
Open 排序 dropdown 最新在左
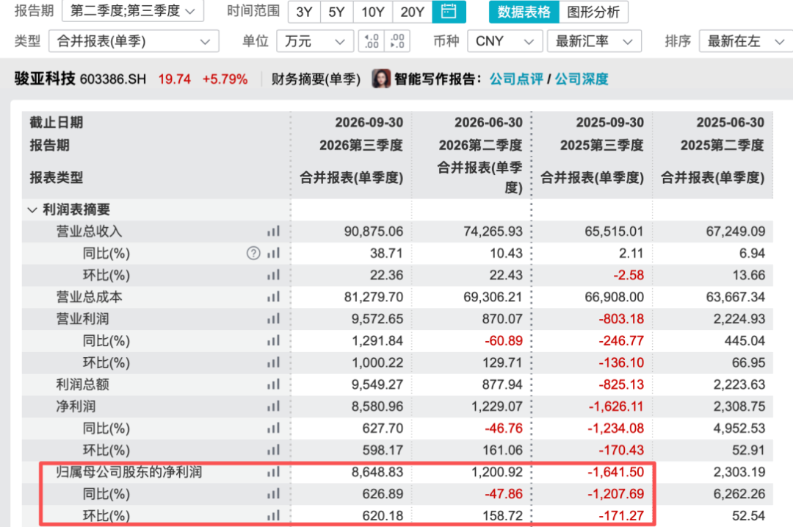[x=746, y=41]
